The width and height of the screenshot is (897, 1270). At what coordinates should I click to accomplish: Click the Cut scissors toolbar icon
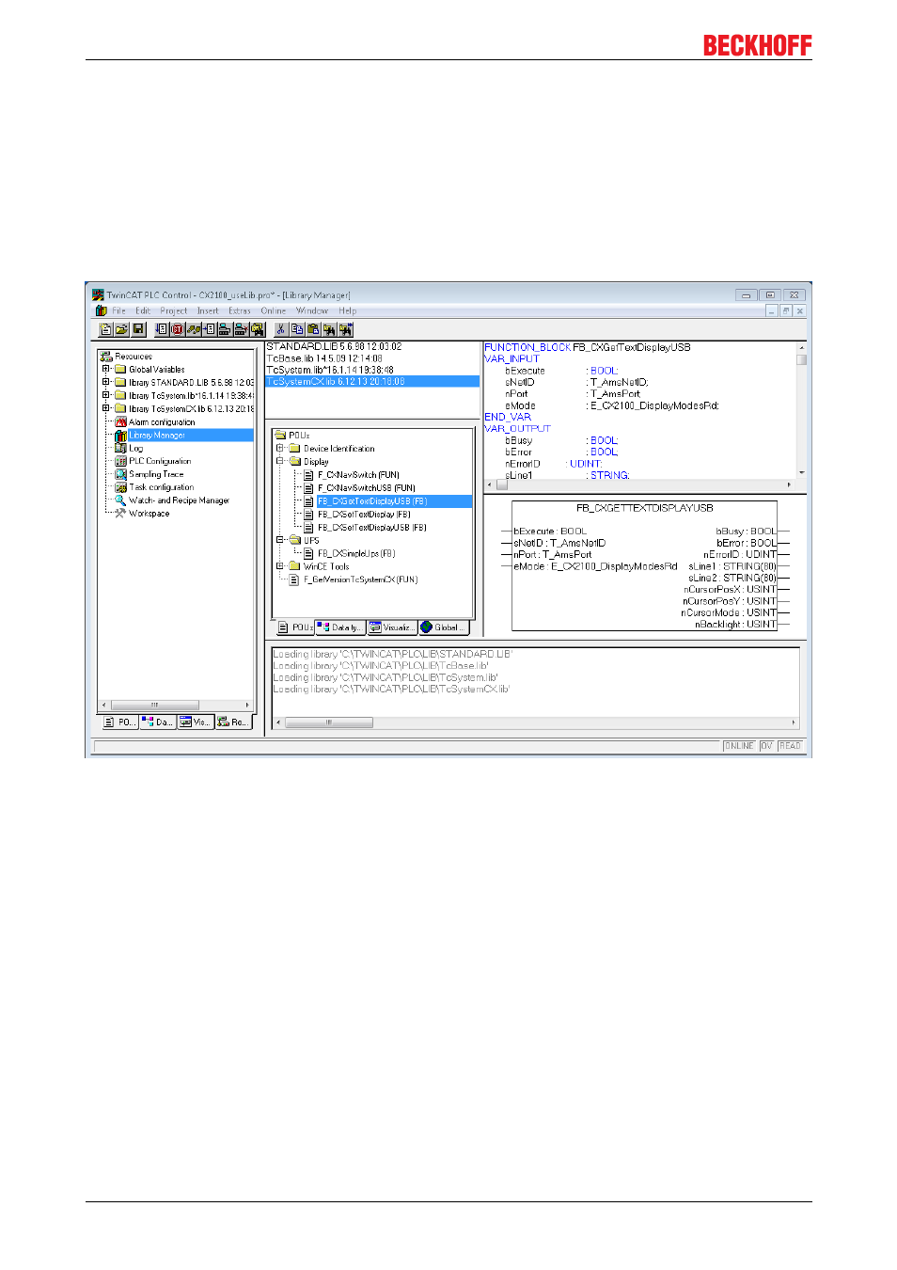point(280,329)
